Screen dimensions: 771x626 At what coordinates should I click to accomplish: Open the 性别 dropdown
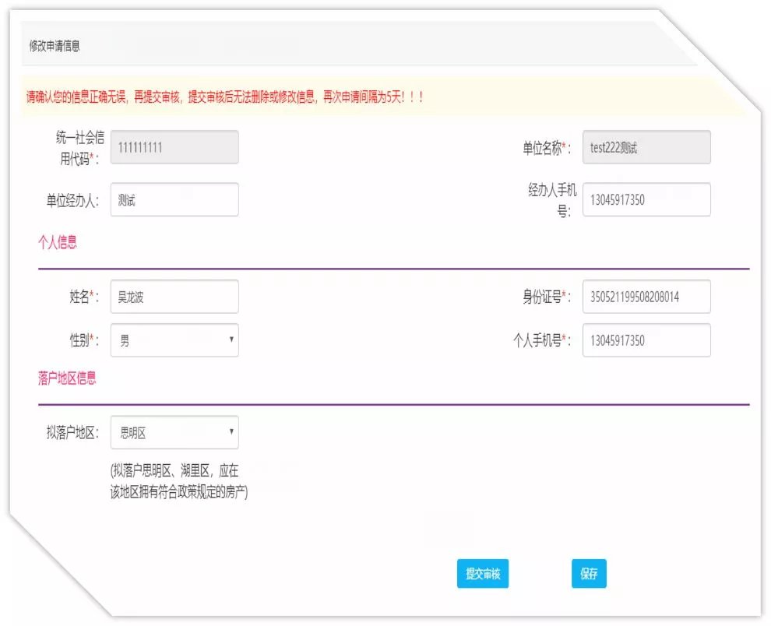(174, 340)
